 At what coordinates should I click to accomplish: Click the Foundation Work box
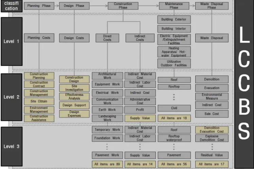coord(107,138)
